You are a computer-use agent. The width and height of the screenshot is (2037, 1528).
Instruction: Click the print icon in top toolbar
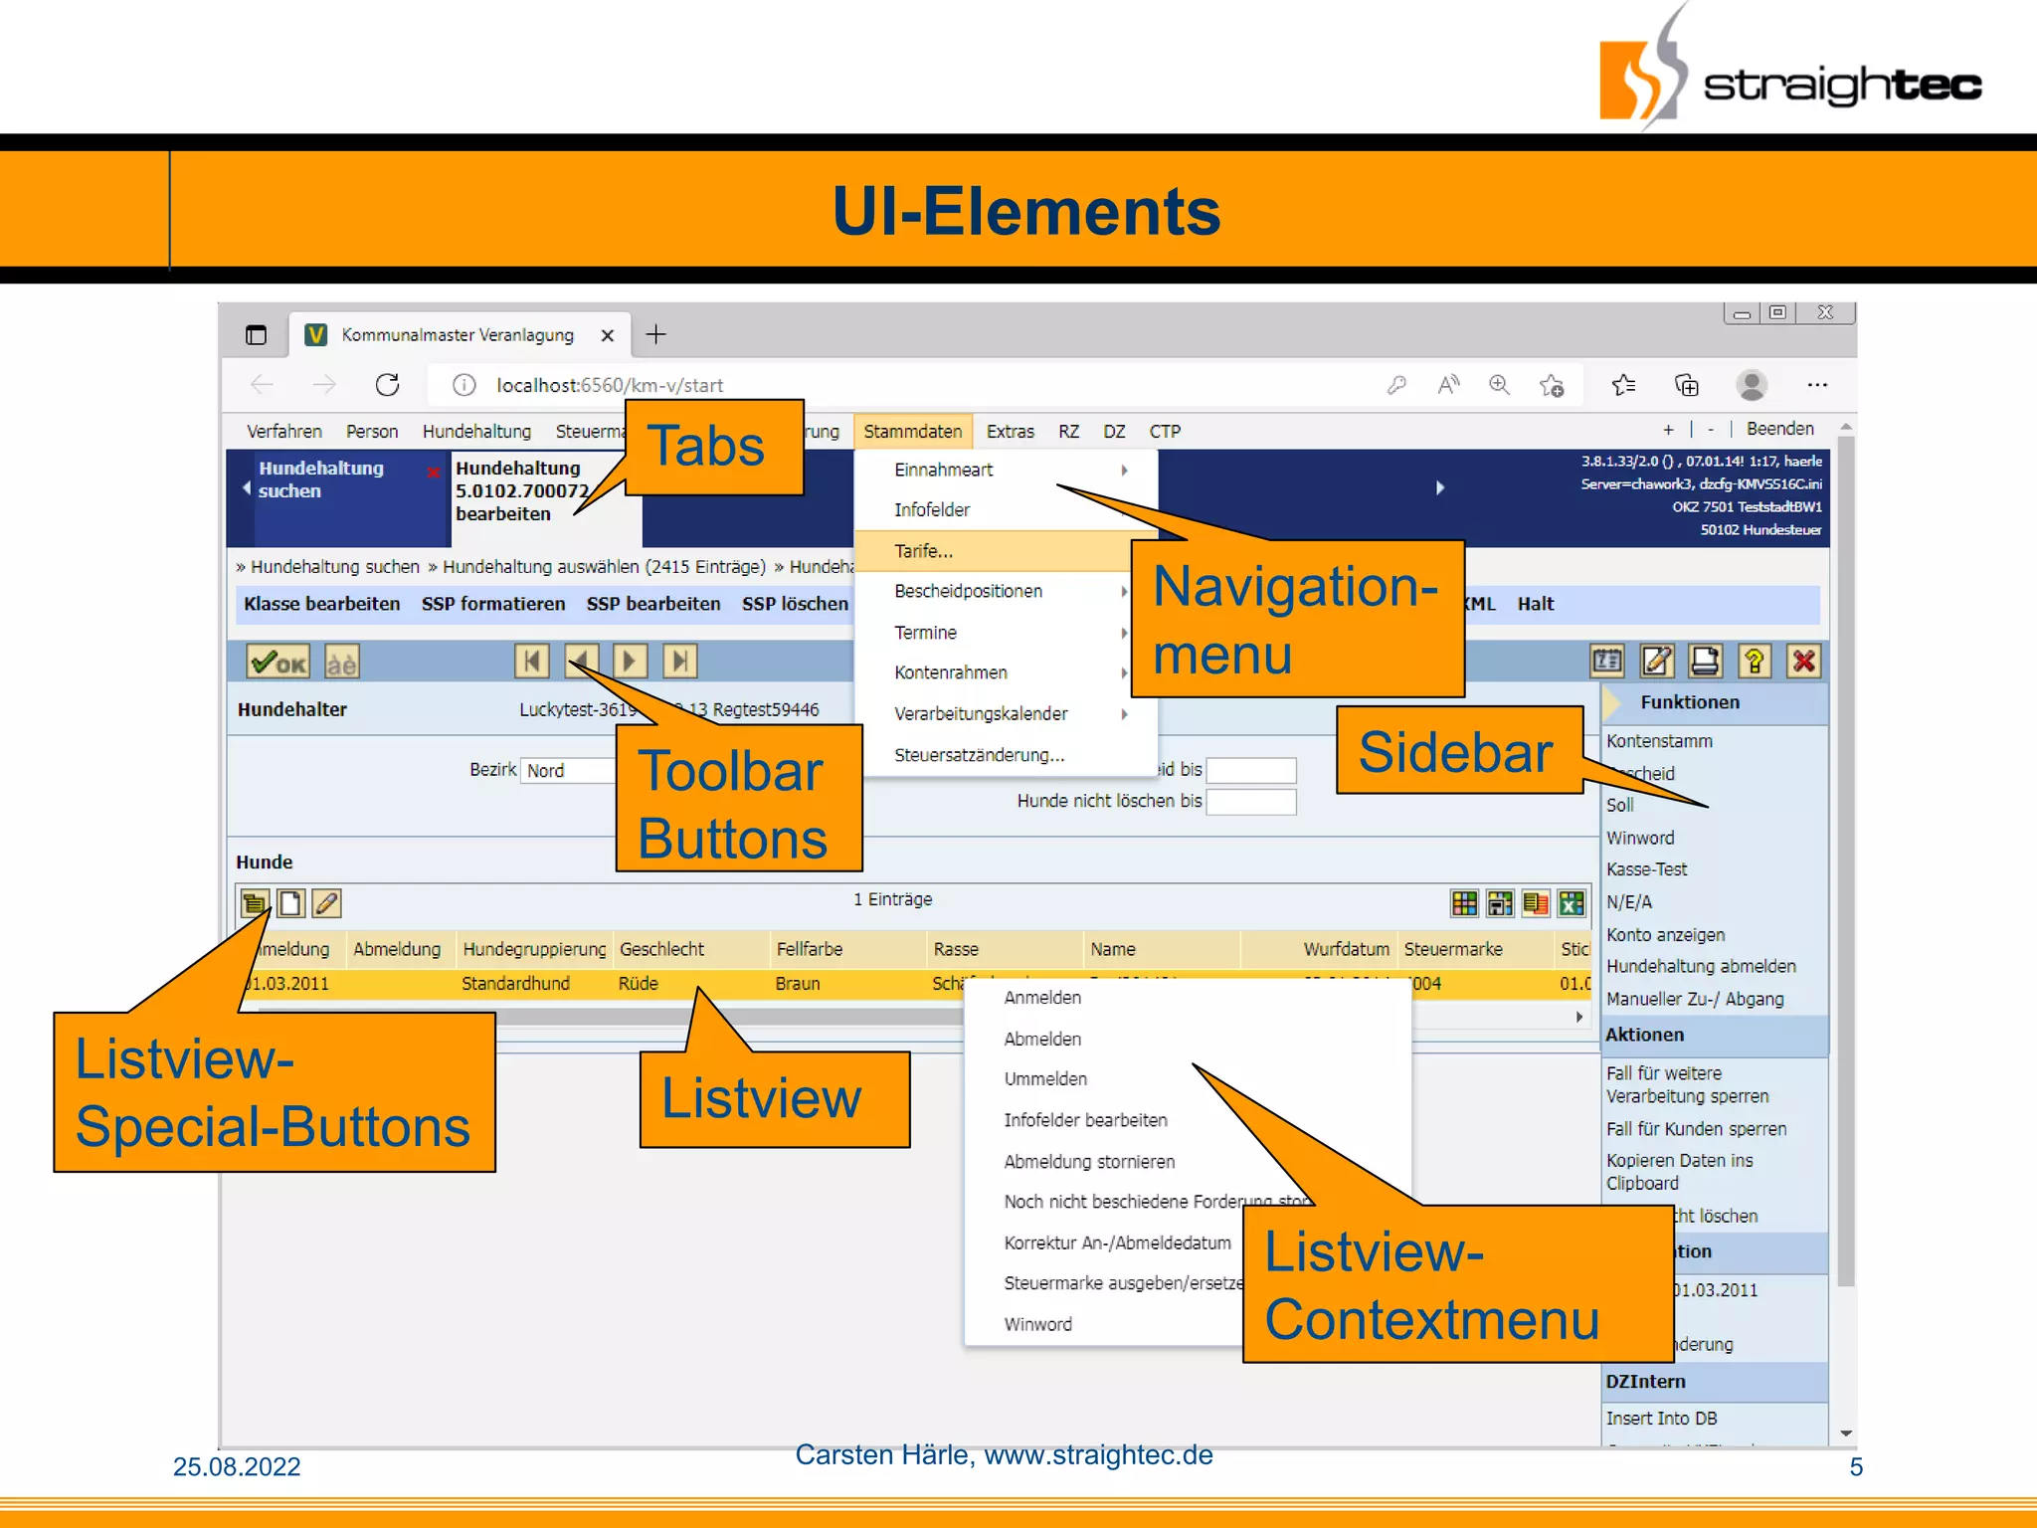coord(1706,661)
